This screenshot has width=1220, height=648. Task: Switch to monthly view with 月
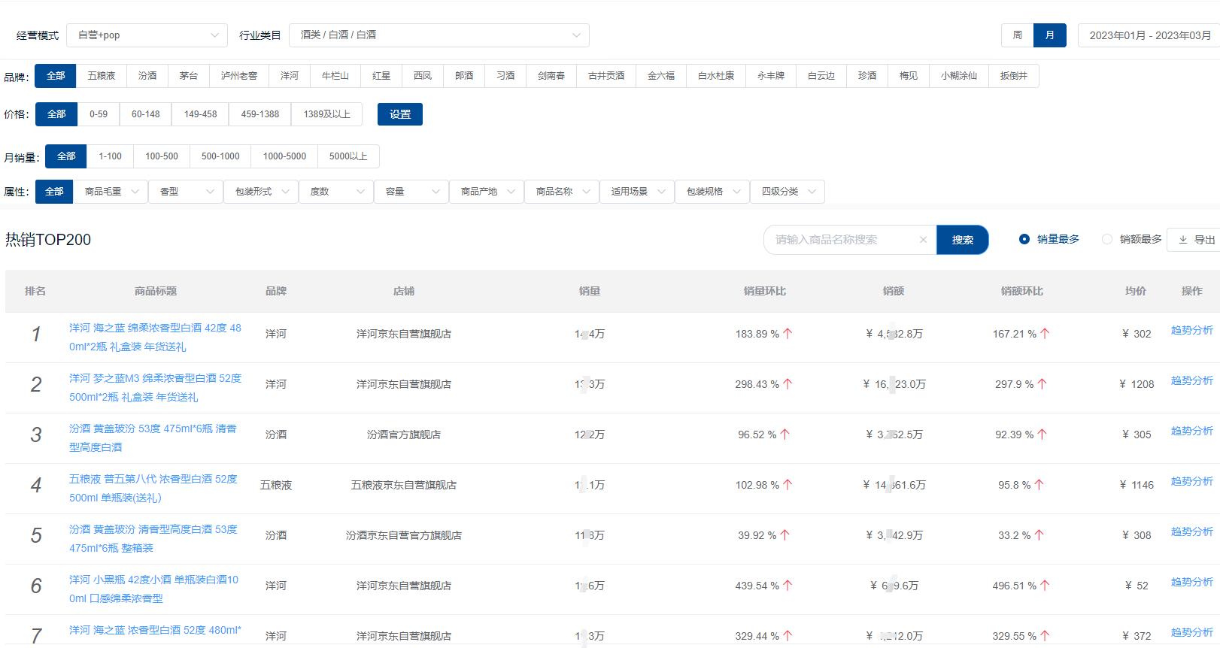[x=1049, y=35]
